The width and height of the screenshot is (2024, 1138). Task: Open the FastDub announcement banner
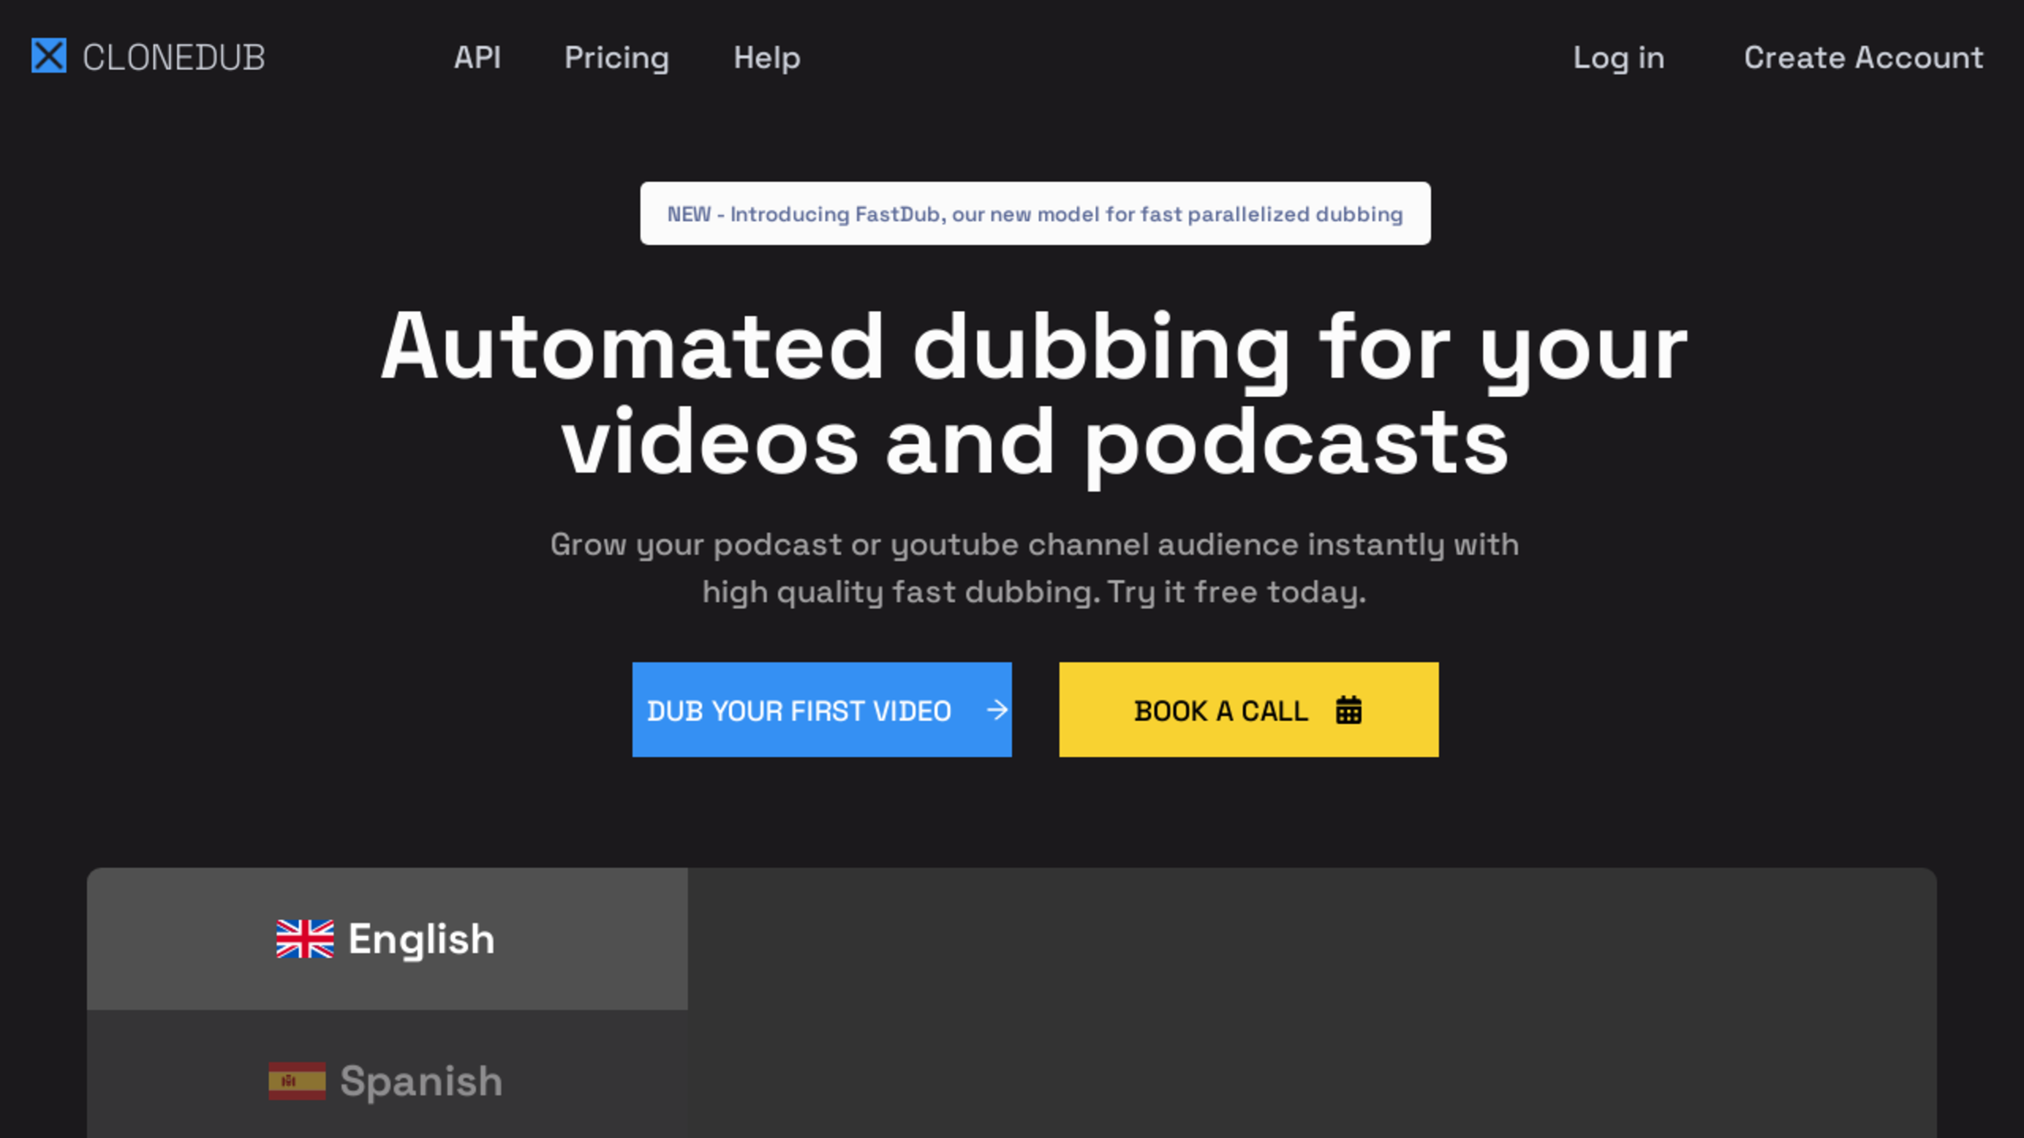tap(1035, 213)
